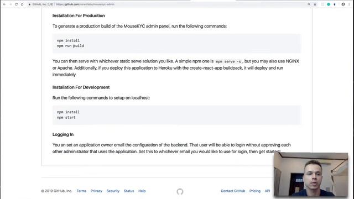
Task: Open the Status footer link
Action: point(129,191)
